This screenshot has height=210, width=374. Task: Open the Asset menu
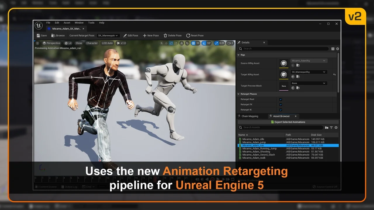(67, 23)
